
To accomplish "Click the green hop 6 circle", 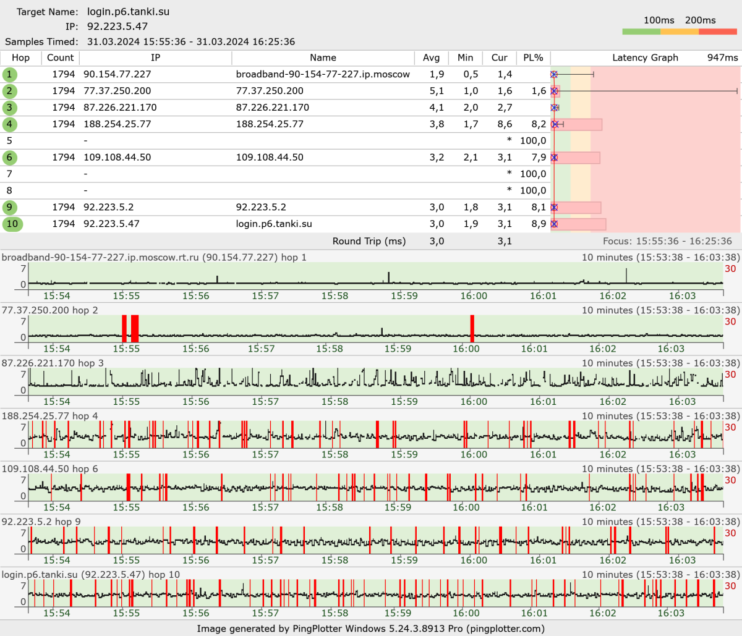I will coord(9,158).
